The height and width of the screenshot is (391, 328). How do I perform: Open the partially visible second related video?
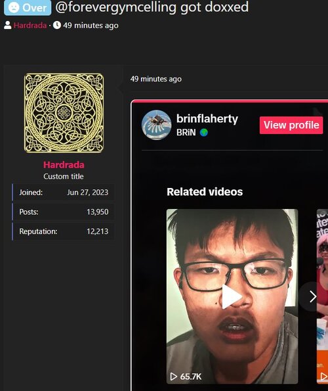[x=322, y=296]
